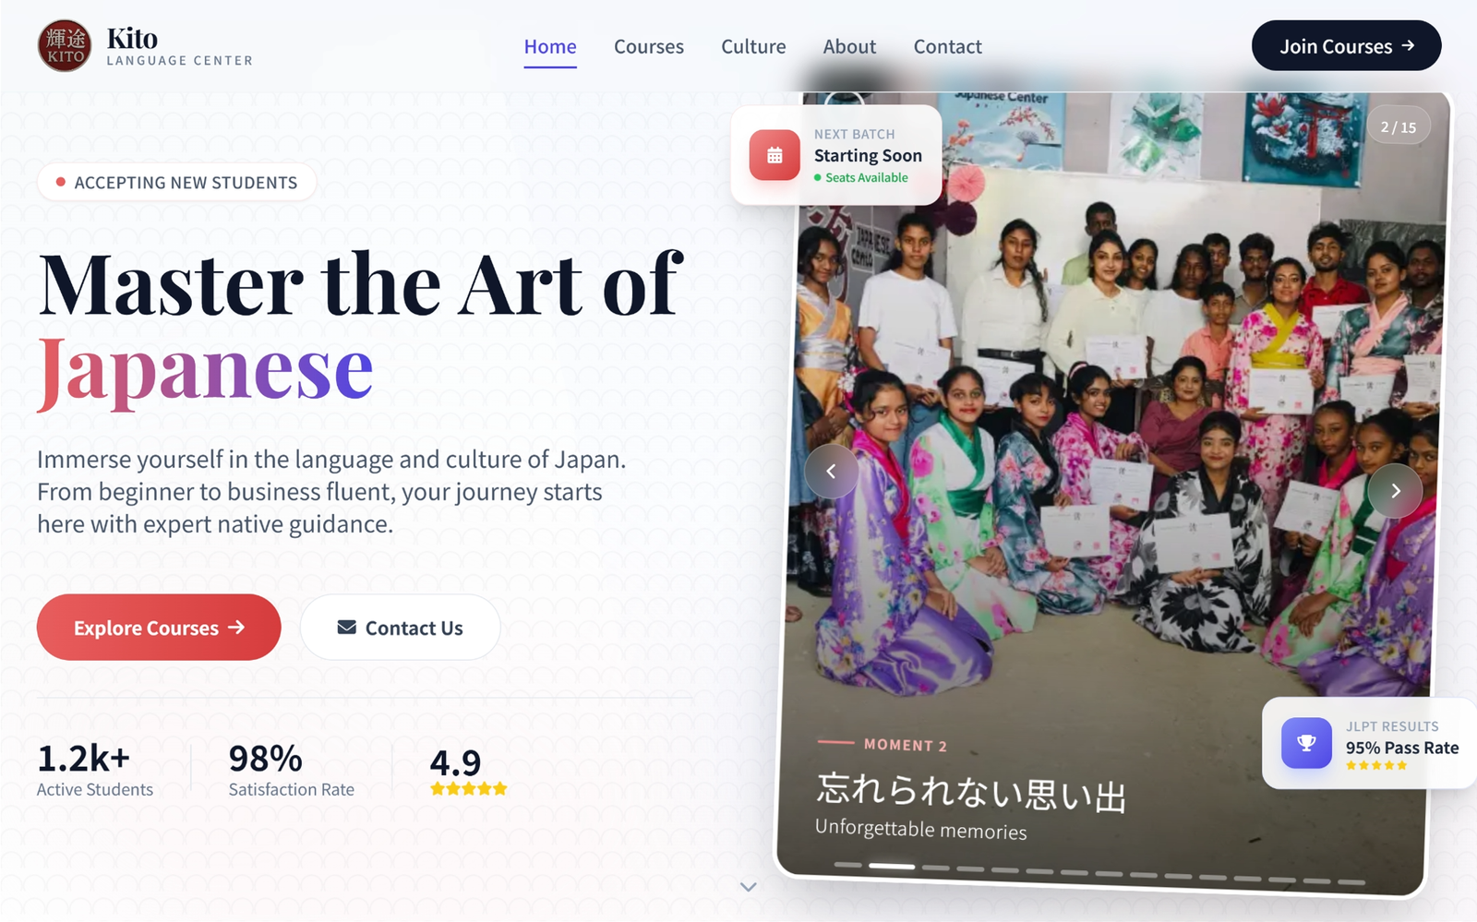
Task: Click the Contact Us button
Action: tap(400, 628)
